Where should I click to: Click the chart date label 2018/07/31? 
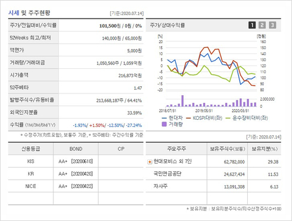click(168, 111)
